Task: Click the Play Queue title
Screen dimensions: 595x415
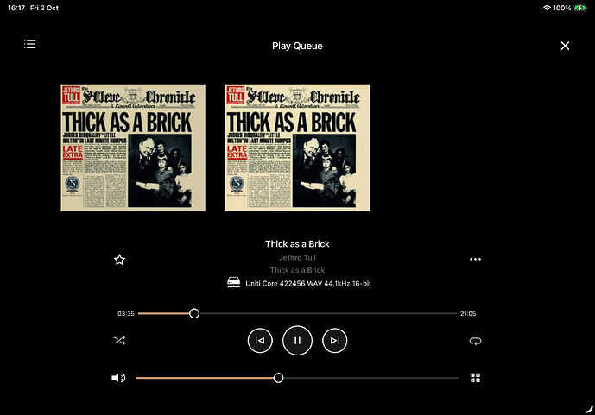Action: 297,46
